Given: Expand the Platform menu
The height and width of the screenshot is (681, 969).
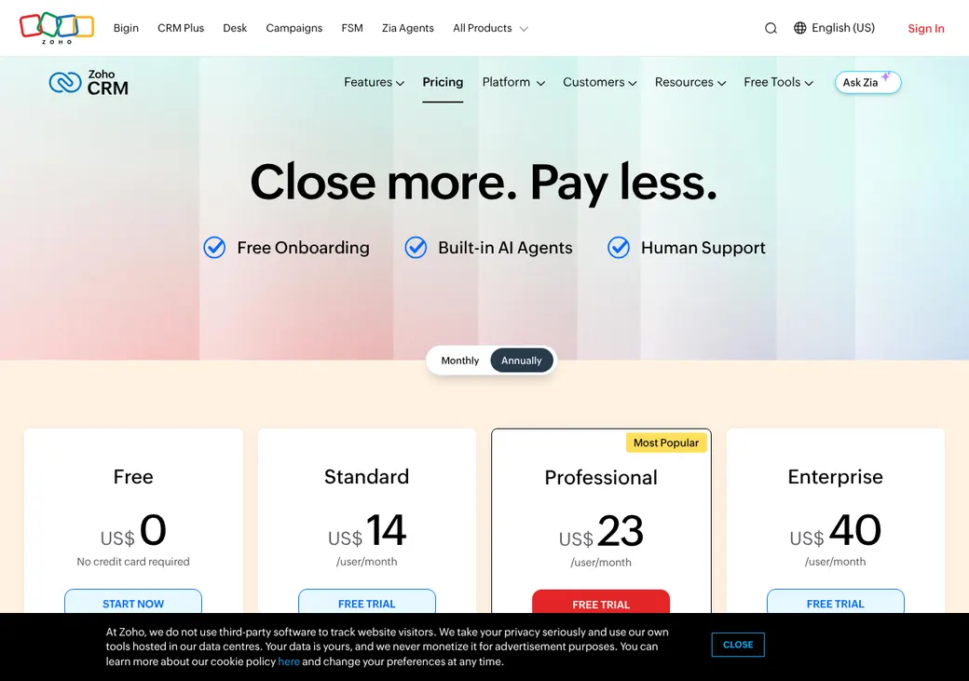Looking at the screenshot, I should pyautogui.click(x=513, y=82).
